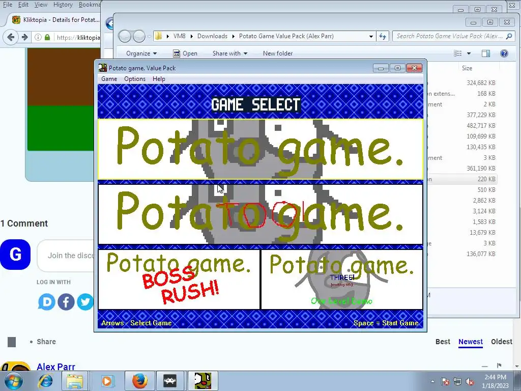The height and width of the screenshot is (391, 521).
Task: Select the file row sized 136,077 KB
Action: pyautogui.click(x=462, y=254)
